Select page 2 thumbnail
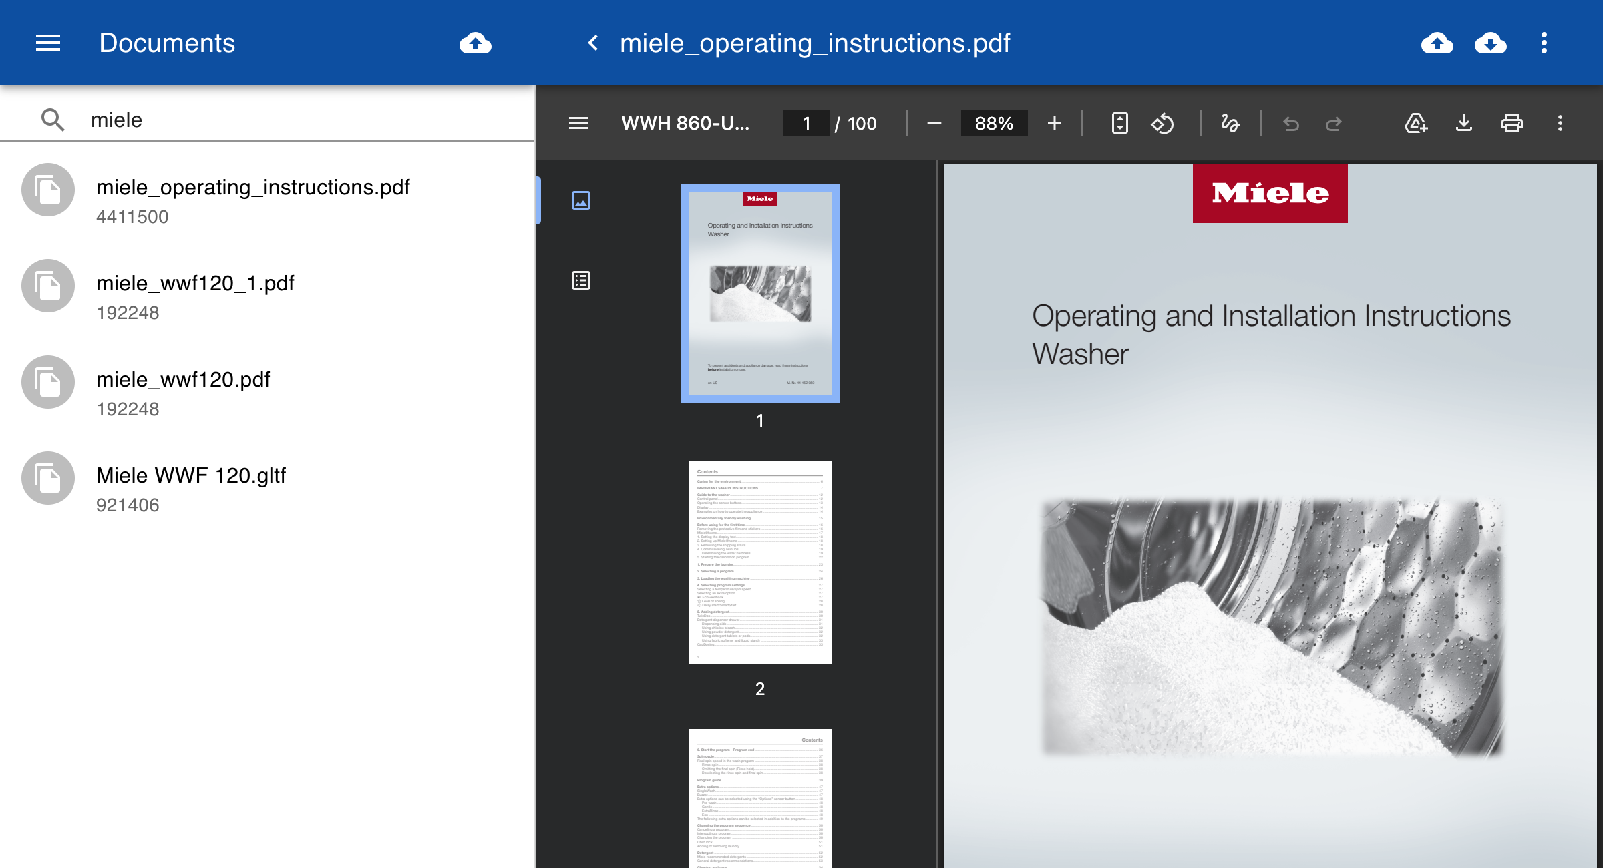Viewport: 1603px width, 868px height. (760, 562)
